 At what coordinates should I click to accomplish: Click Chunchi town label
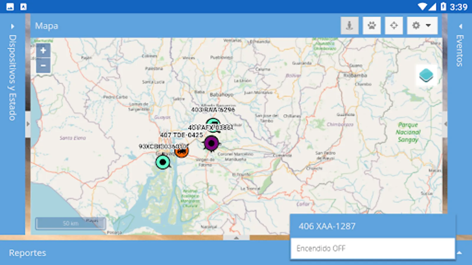(314, 168)
